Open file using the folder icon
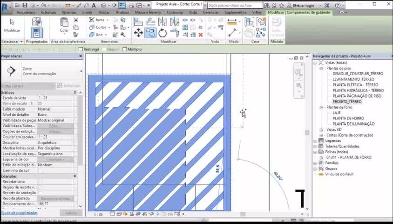393x224 pixels. 17,5
